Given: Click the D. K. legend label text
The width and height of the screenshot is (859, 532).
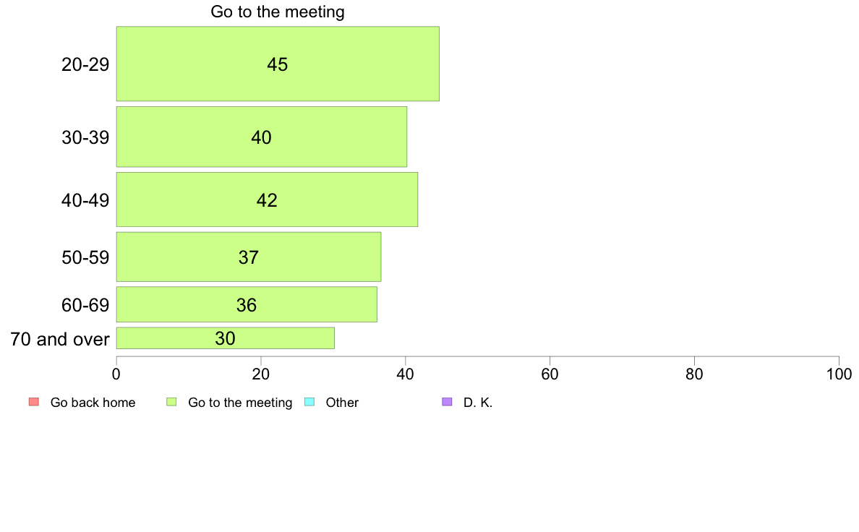Looking at the screenshot, I should tap(478, 403).
